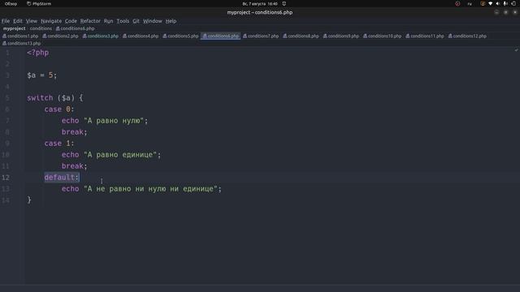Click the notifications bell icon in the top bar

coord(284,3)
